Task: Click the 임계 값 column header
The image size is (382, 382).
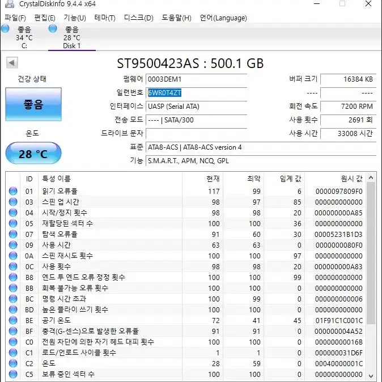Action: pyautogui.click(x=284, y=179)
